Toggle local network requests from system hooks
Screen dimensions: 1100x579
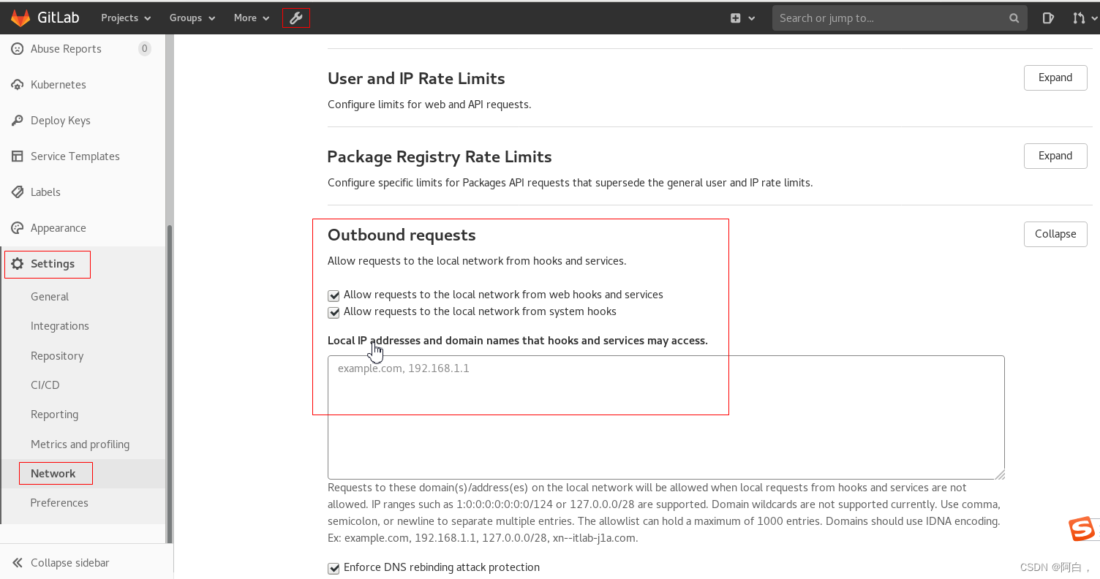[334, 312]
